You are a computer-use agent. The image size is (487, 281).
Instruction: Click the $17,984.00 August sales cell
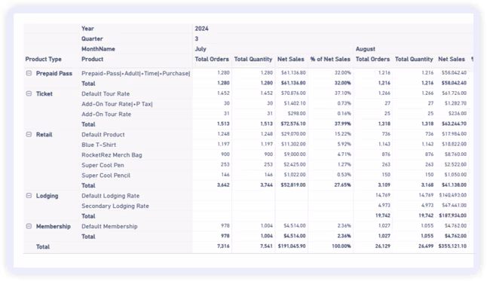[x=454, y=134]
